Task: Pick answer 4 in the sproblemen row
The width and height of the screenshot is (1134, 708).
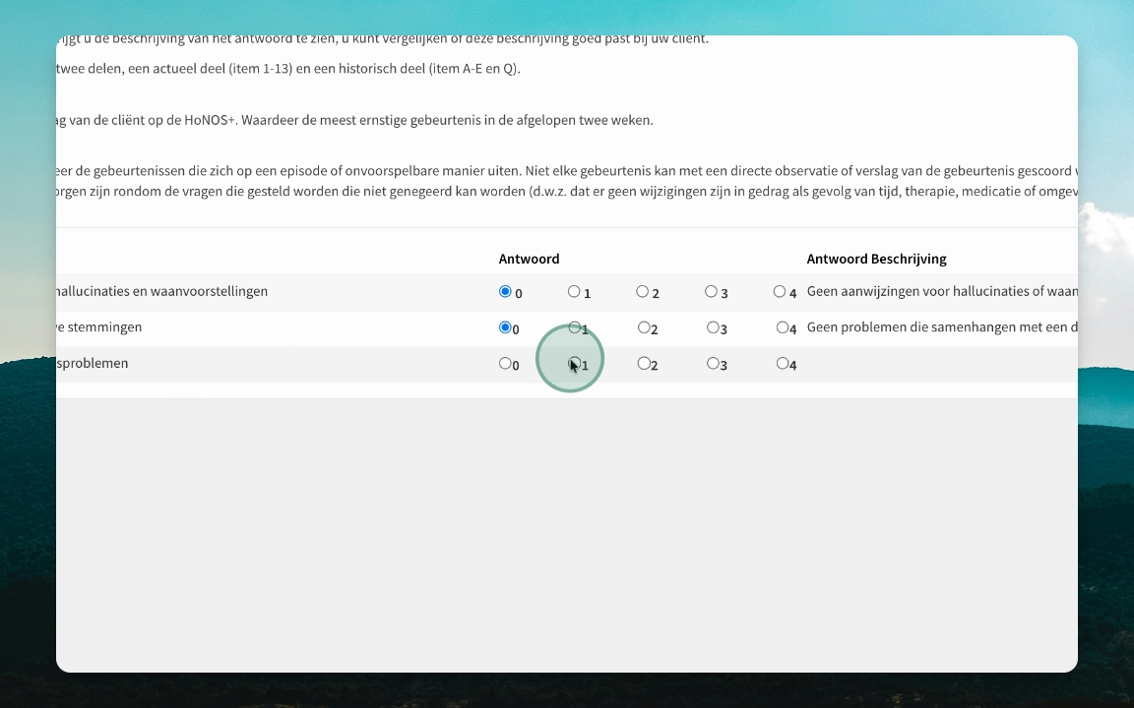Action: [x=783, y=364]
